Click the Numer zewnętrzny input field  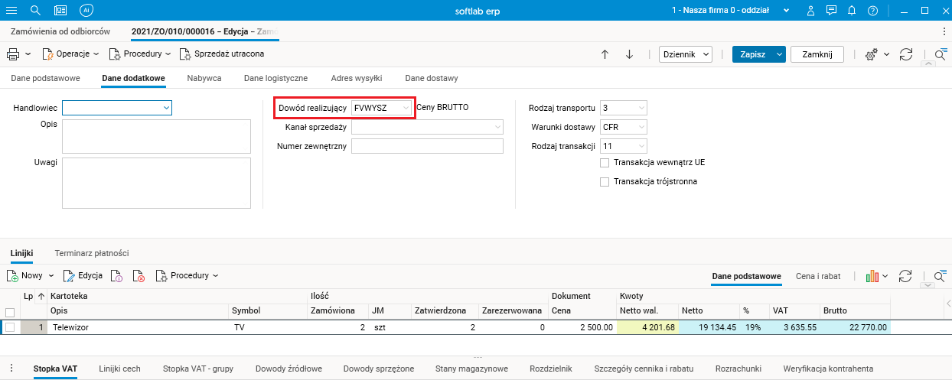(427, 146)
